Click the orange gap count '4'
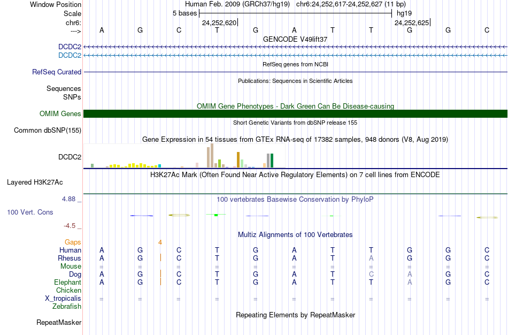 160,242
